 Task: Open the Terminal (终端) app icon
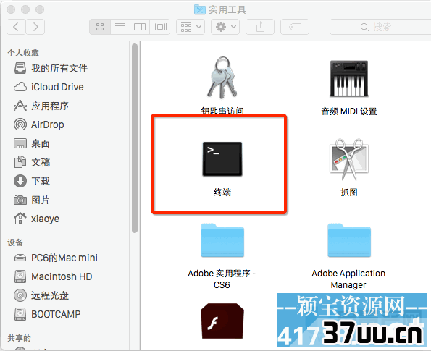[x=222, y=158]
